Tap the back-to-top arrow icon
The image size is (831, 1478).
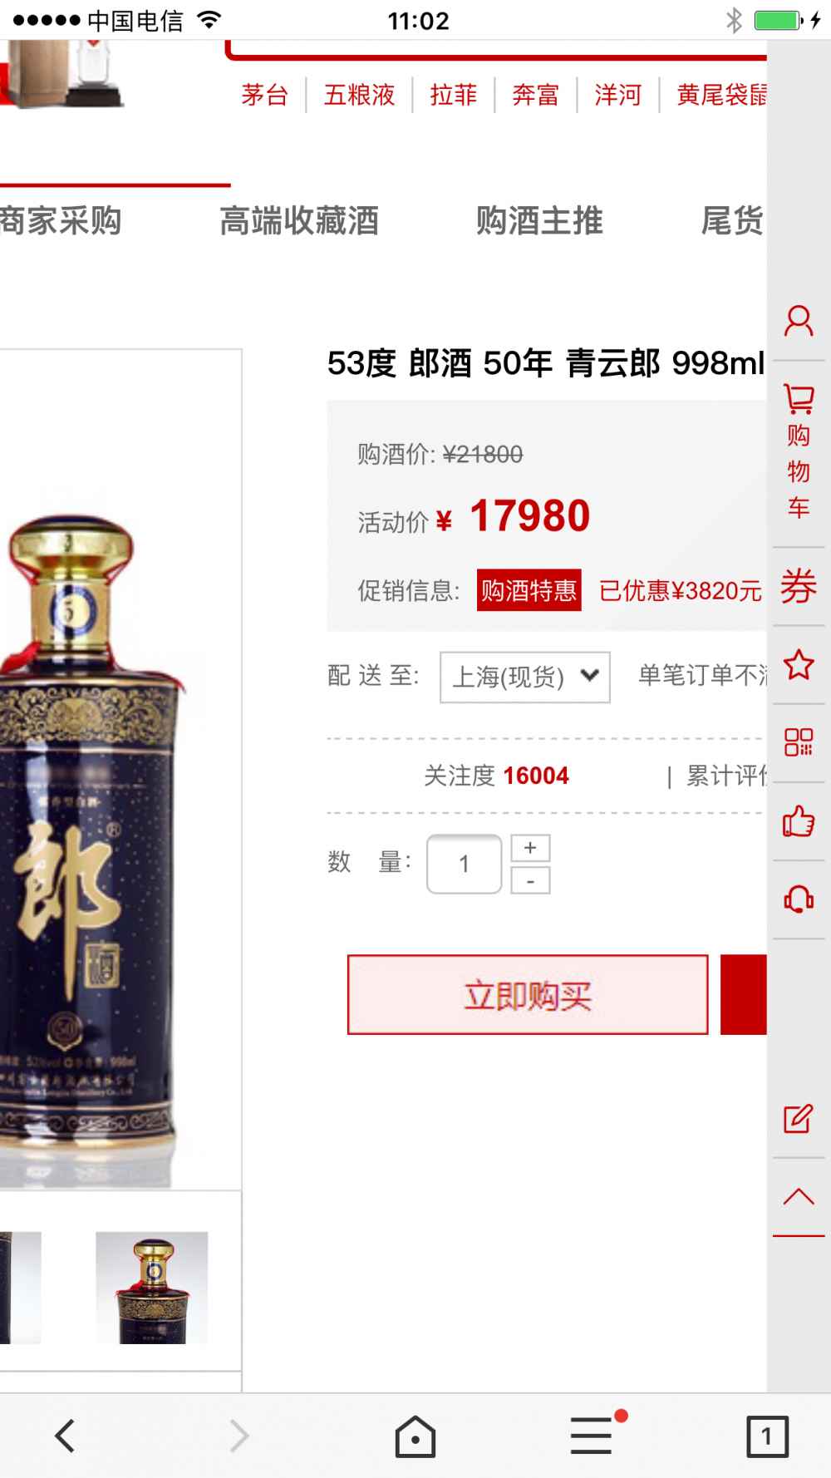click(x=799, y=1197)
